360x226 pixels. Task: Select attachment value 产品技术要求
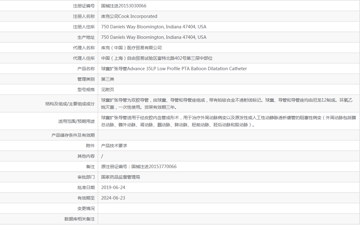[x=114, y=146]
